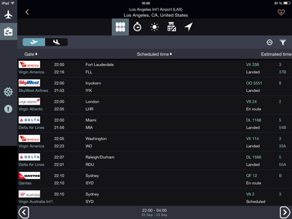Screen dimensions: 292x219
Task: Open the flights section airplane icon in sidebar
Action: [x=9, y=15]
